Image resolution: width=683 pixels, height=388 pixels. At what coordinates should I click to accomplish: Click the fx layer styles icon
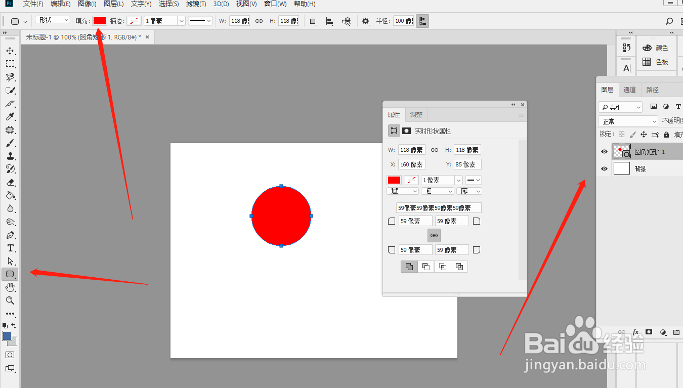click(x=635, y=332)
